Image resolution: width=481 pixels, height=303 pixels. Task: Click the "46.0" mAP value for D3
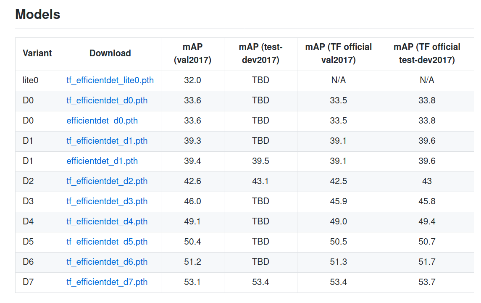[193, 201]
